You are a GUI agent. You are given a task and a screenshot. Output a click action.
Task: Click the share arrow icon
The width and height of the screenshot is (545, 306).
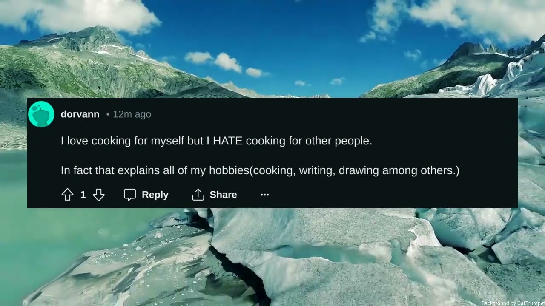tap(198, 195)
